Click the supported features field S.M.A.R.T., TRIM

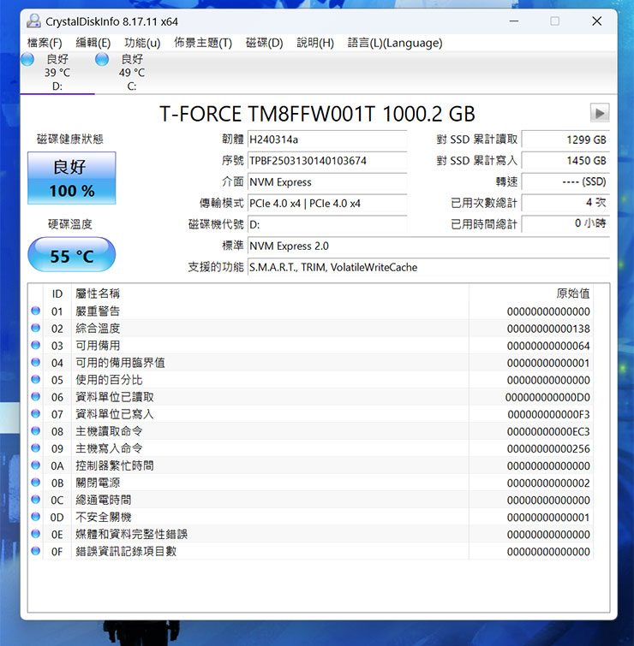[428, 267]
